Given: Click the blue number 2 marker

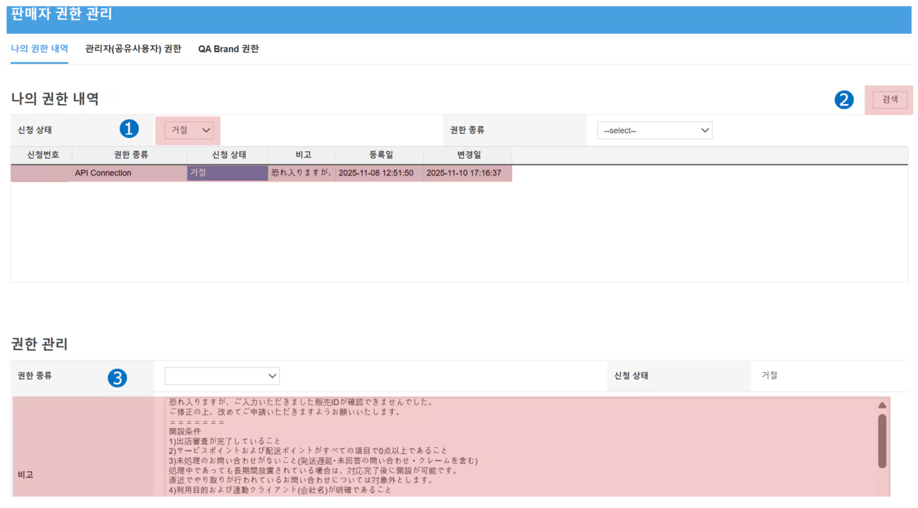Looking at the screenshot, I should coord(843,99).
